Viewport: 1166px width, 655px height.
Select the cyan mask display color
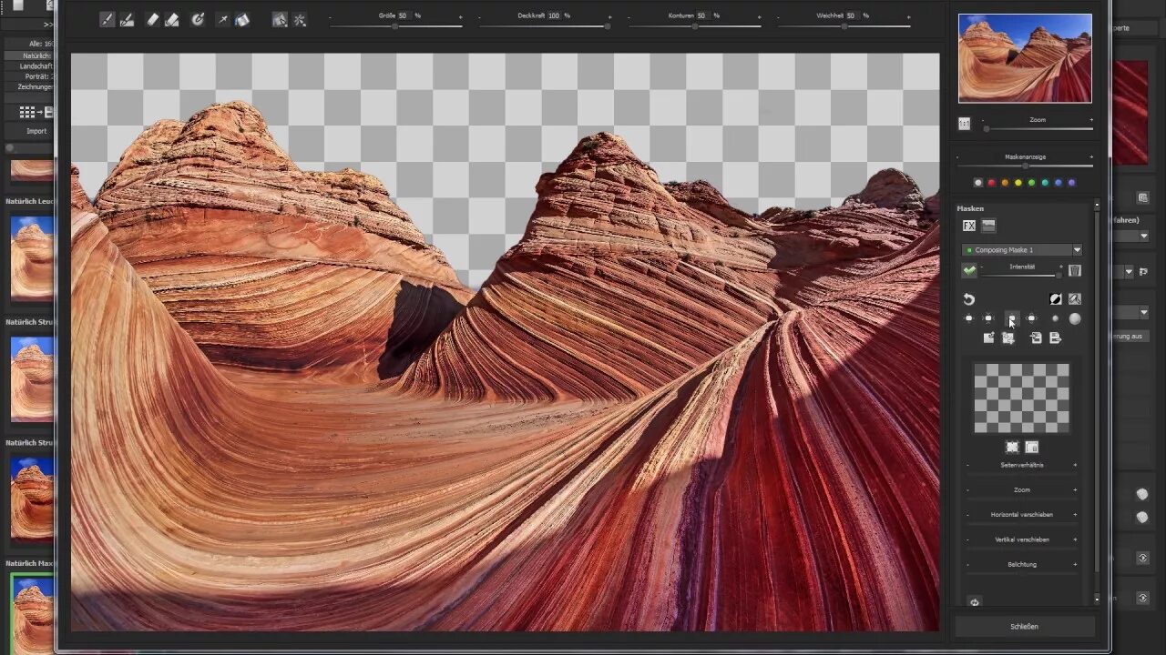click(x=1045, y=183)
